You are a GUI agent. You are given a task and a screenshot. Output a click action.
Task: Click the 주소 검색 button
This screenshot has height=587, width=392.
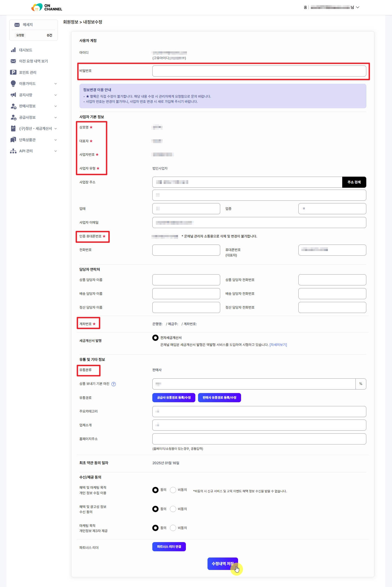tap(354, 182)
